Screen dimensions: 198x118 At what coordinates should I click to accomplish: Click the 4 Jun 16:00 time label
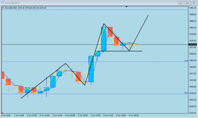pos(70,115)
